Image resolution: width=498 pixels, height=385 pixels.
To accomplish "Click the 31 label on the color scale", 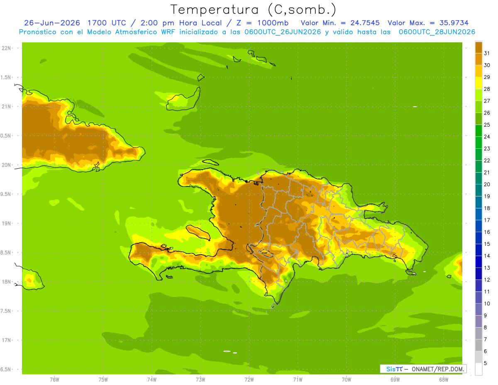I will 487,53.
